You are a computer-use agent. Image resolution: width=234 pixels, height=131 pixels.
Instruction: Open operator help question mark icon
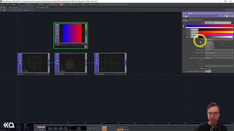[x=183, y=16]
